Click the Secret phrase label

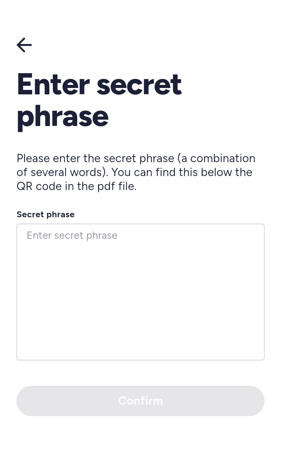[x=46, y=214]
